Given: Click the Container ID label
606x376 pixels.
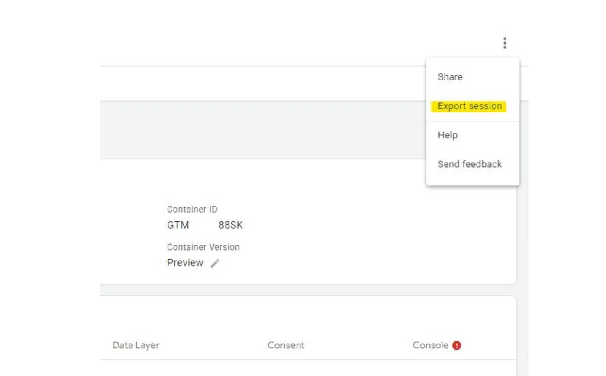Looking at the screenshot, I should point(192,209).
